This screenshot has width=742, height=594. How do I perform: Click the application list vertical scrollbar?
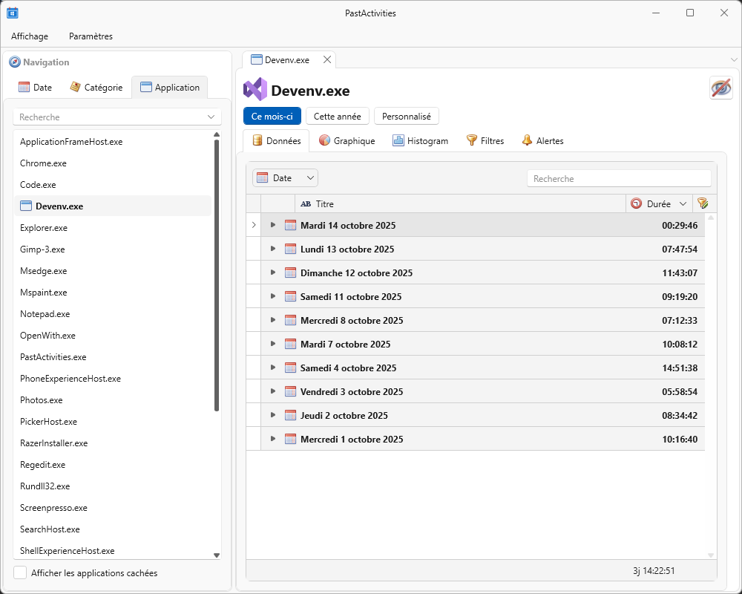[x=217, y=275]
